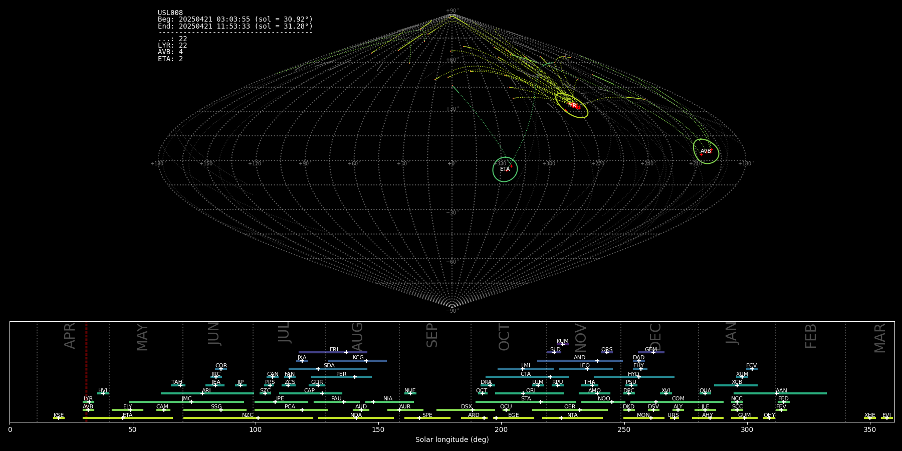Click the ERI shower bar in timeline

pyautogui.click(x=333, y=352)
